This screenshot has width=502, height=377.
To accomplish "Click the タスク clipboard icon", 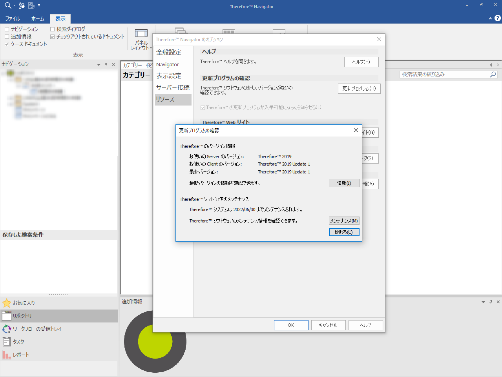I will [x=6, y=342].
